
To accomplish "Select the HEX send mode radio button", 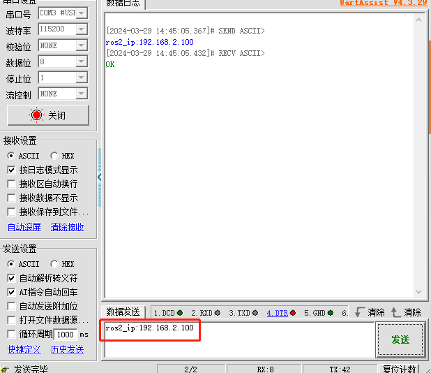I will [54, 264].
